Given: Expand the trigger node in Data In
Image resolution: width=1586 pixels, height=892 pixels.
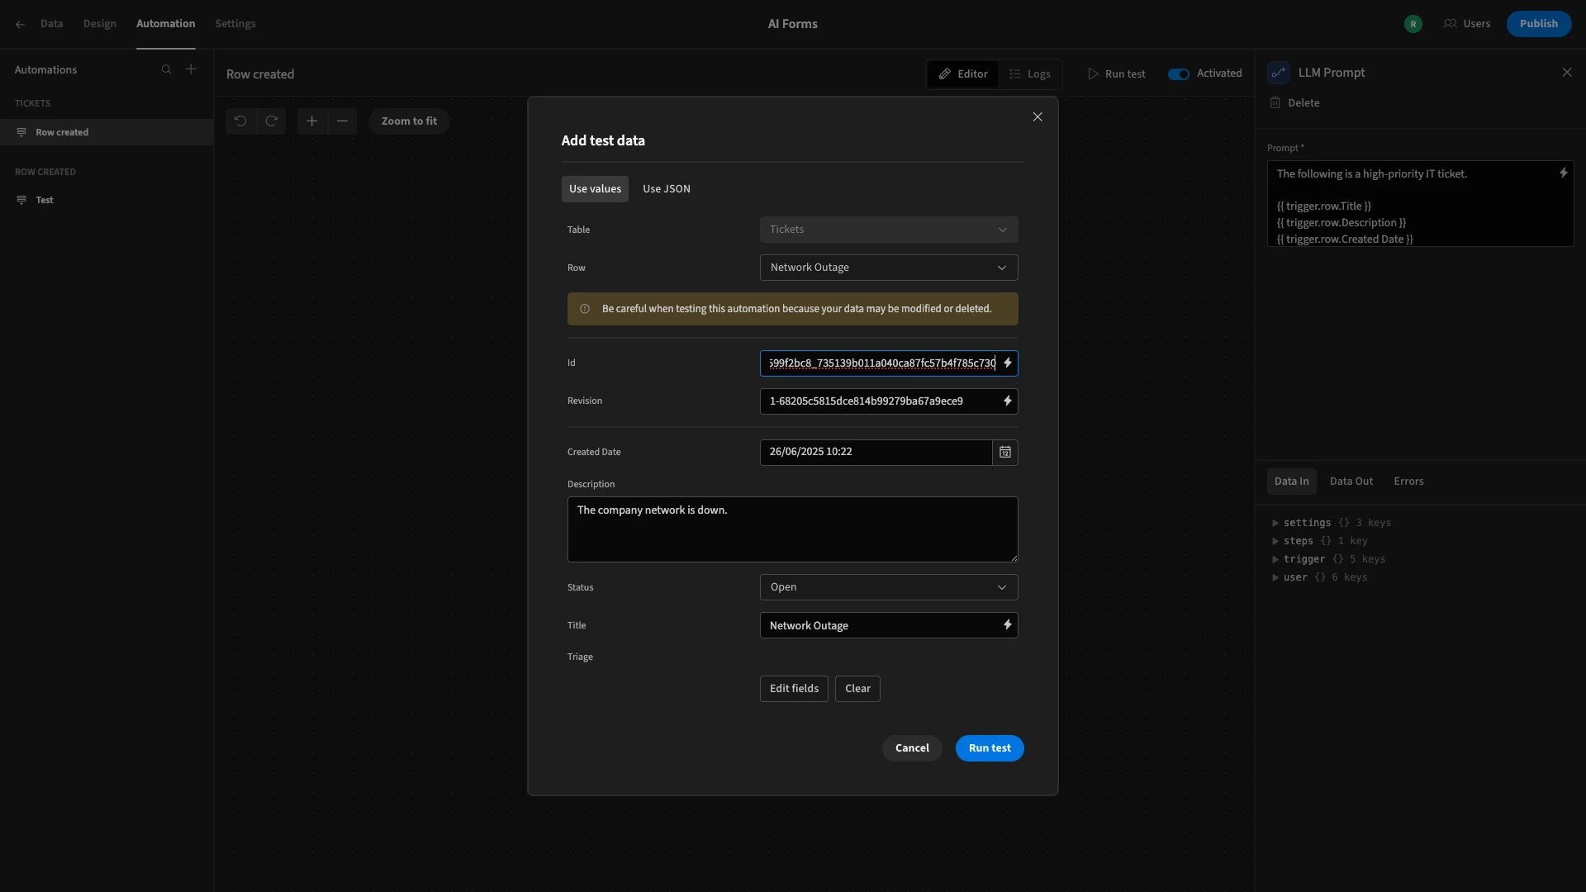Looking at the screenshot, I should (1275, 559).
